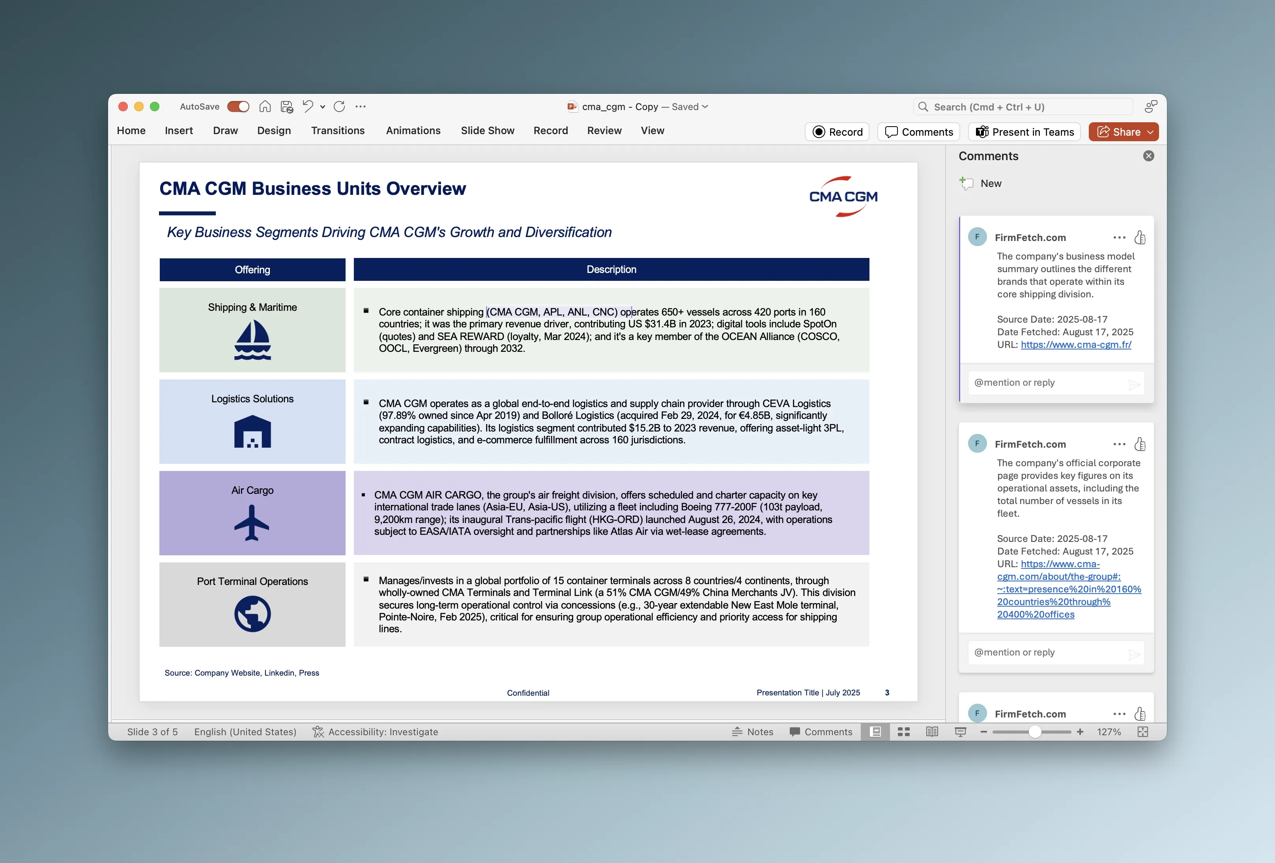The width and height of the screenshot is (1275, 863).
Task: Switch to the Slide Show tab
Action: [487, 131]
